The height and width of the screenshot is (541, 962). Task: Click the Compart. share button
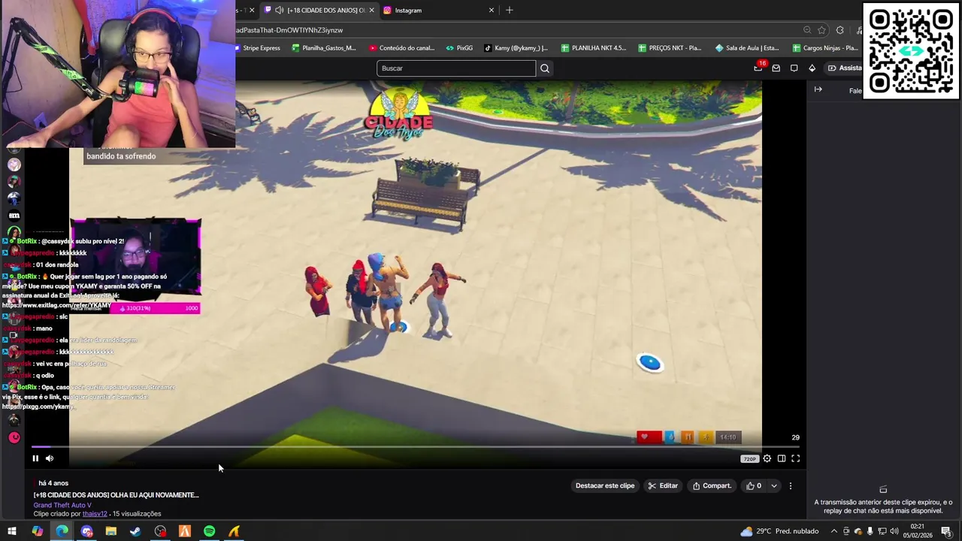click(712, 486)
